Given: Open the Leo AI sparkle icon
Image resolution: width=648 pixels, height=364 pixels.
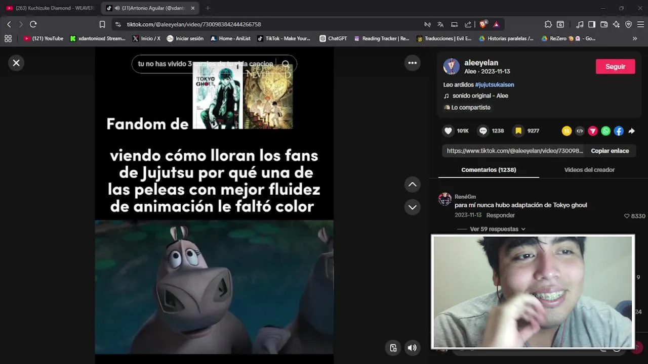Looking at the screenshot, I should [616, 24].
